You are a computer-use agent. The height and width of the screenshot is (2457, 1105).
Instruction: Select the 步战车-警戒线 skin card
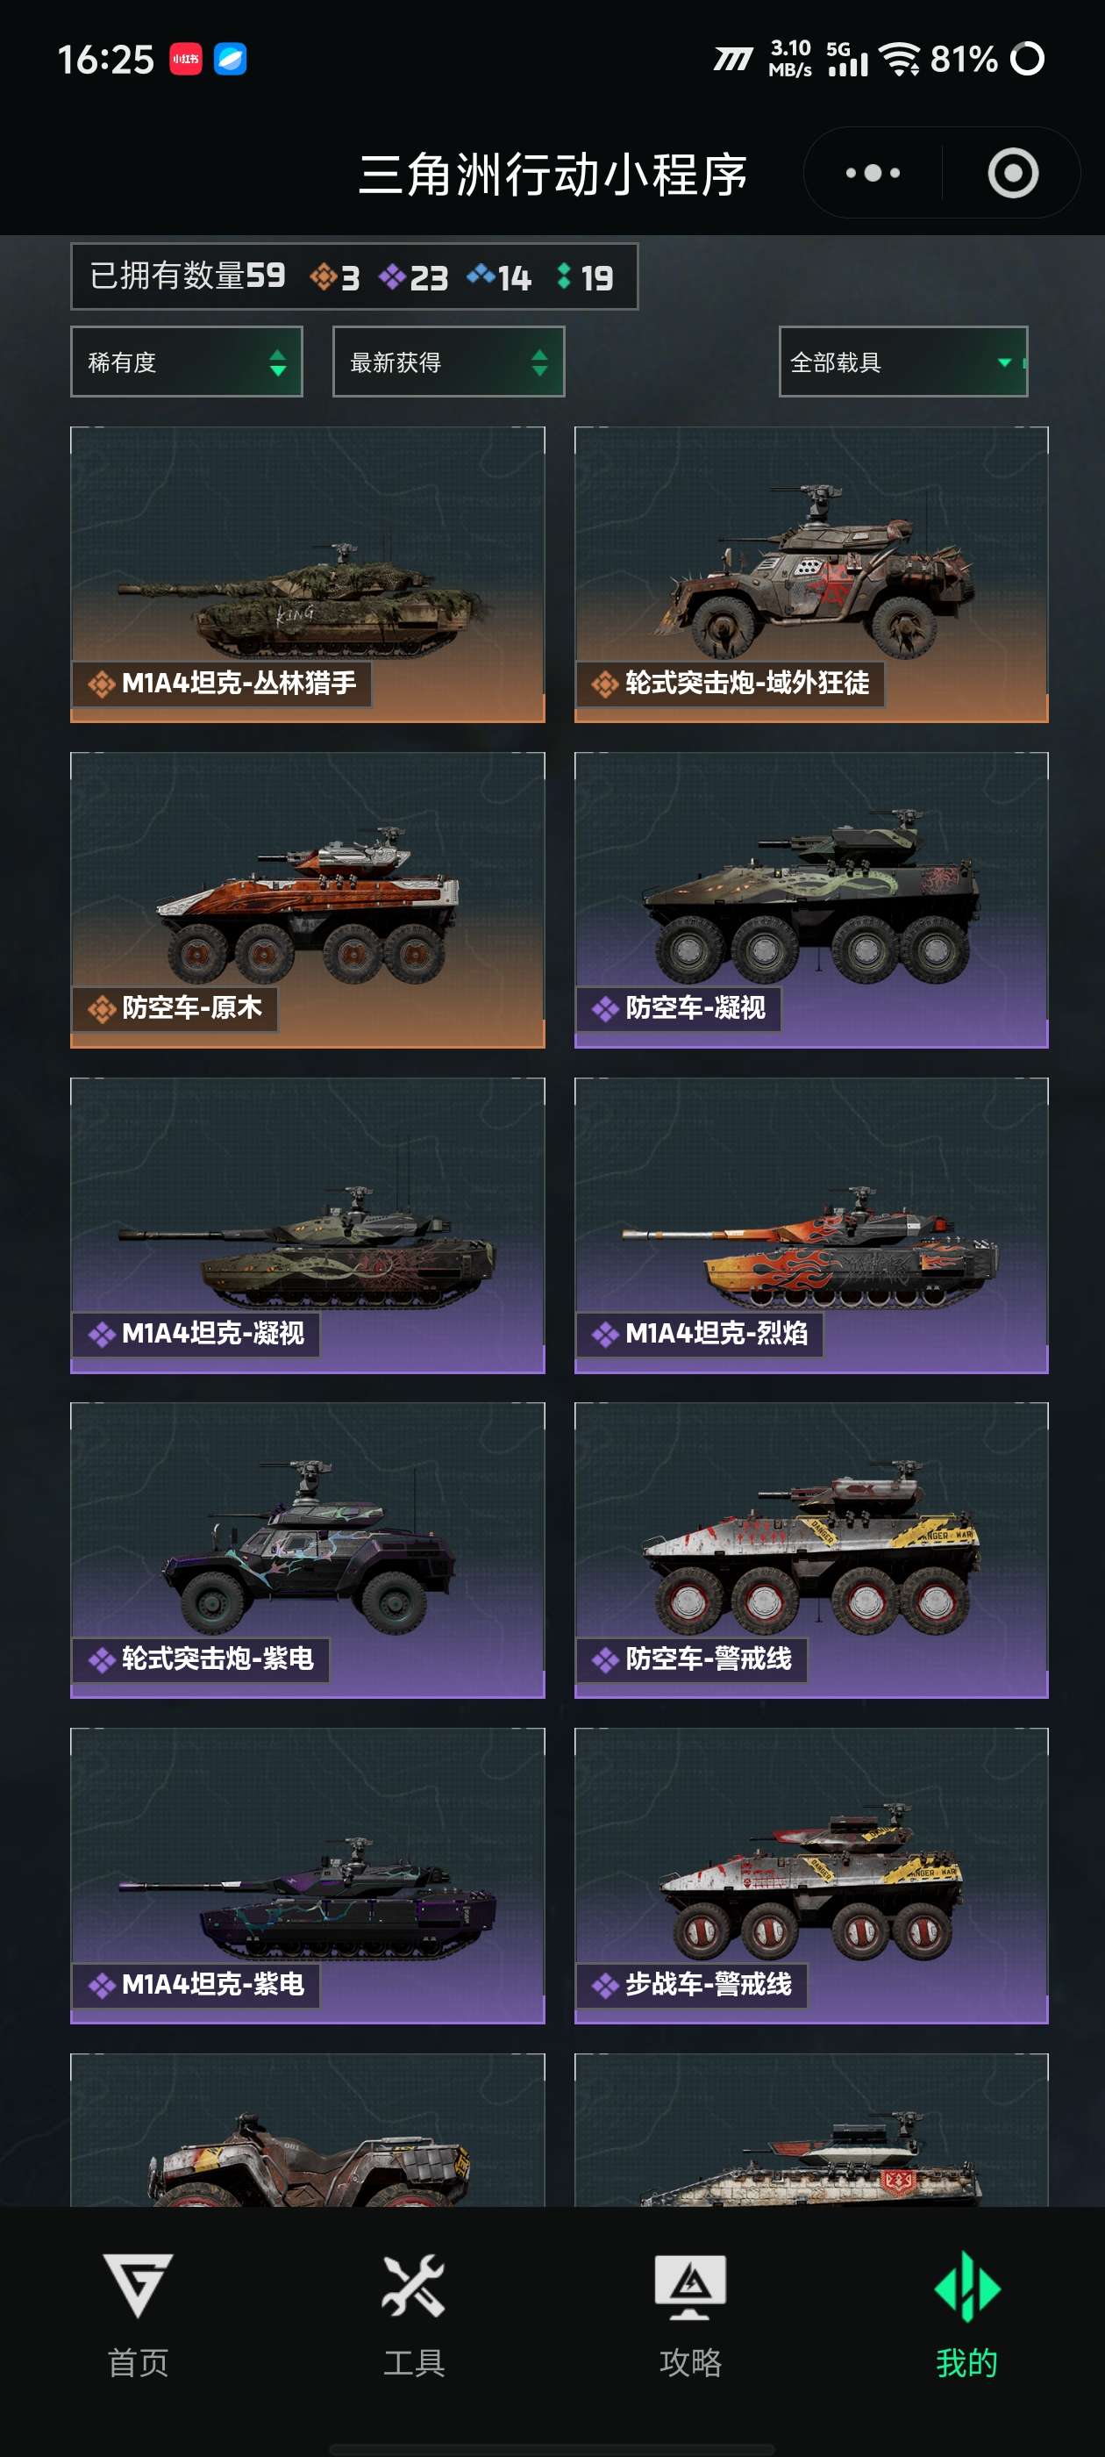[811, 1875]
